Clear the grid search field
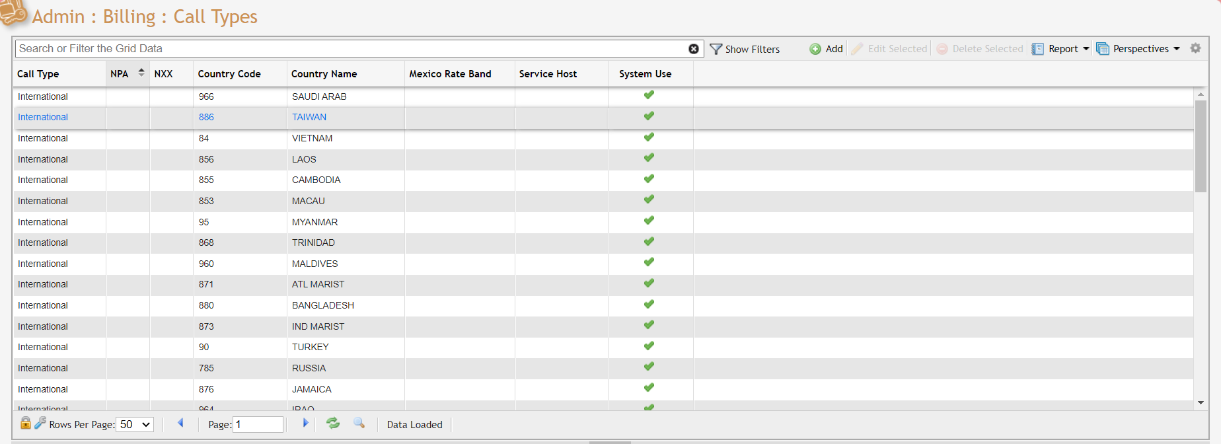This screenshot has width=1221, height=444. point(693,49)
